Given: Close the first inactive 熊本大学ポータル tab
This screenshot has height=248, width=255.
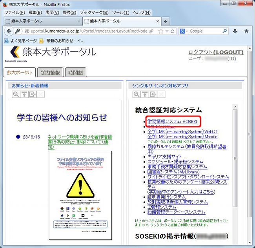Looking at the screenshot, I should (79, 21).
